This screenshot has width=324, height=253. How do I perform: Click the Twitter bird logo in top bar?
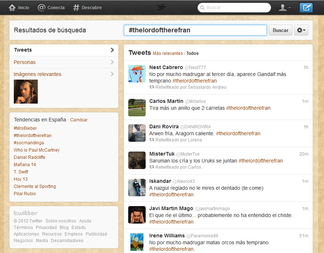point(161,8)
